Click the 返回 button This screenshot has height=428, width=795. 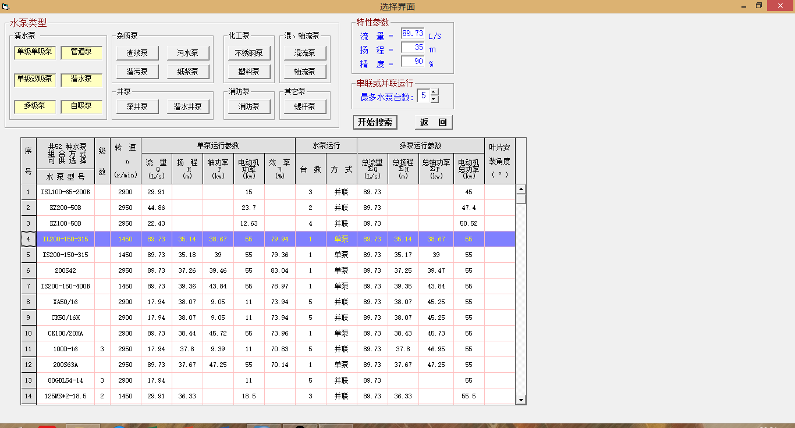click(x=434, y=122)
